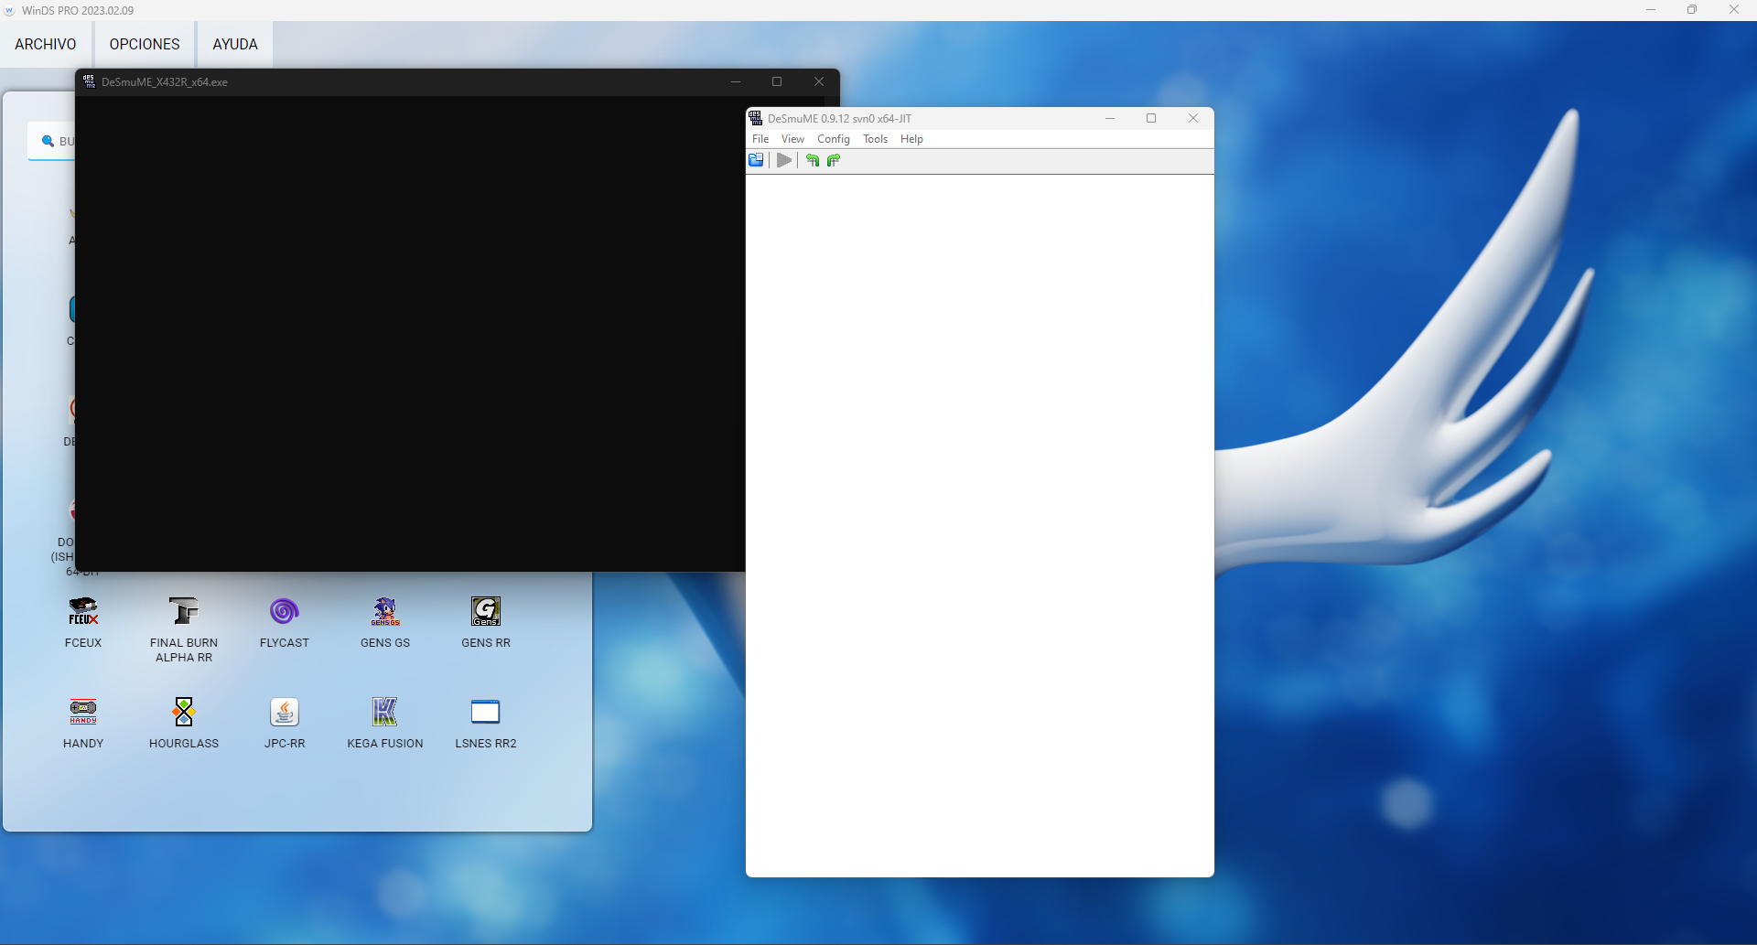Click the WinDS PRO title bar icon
The height and width of the screenshot is (945, 1757).
pos(10,11)
